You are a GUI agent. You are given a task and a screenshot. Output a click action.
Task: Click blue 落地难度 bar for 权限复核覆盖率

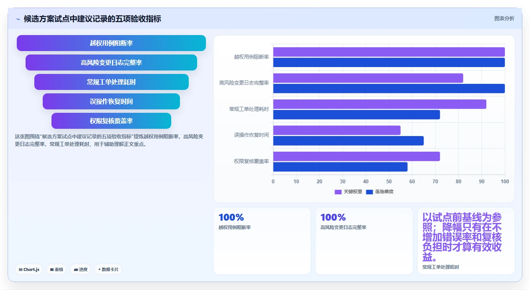[x=340, y=167]
